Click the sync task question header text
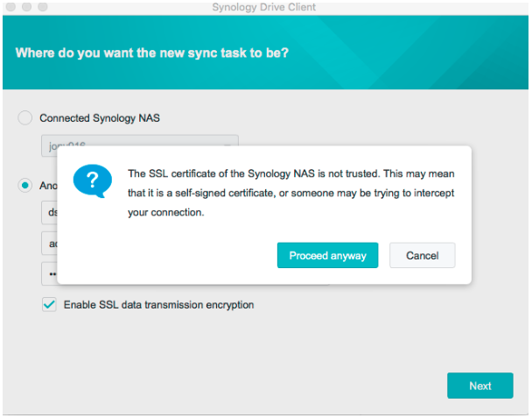 coord(152,53)
